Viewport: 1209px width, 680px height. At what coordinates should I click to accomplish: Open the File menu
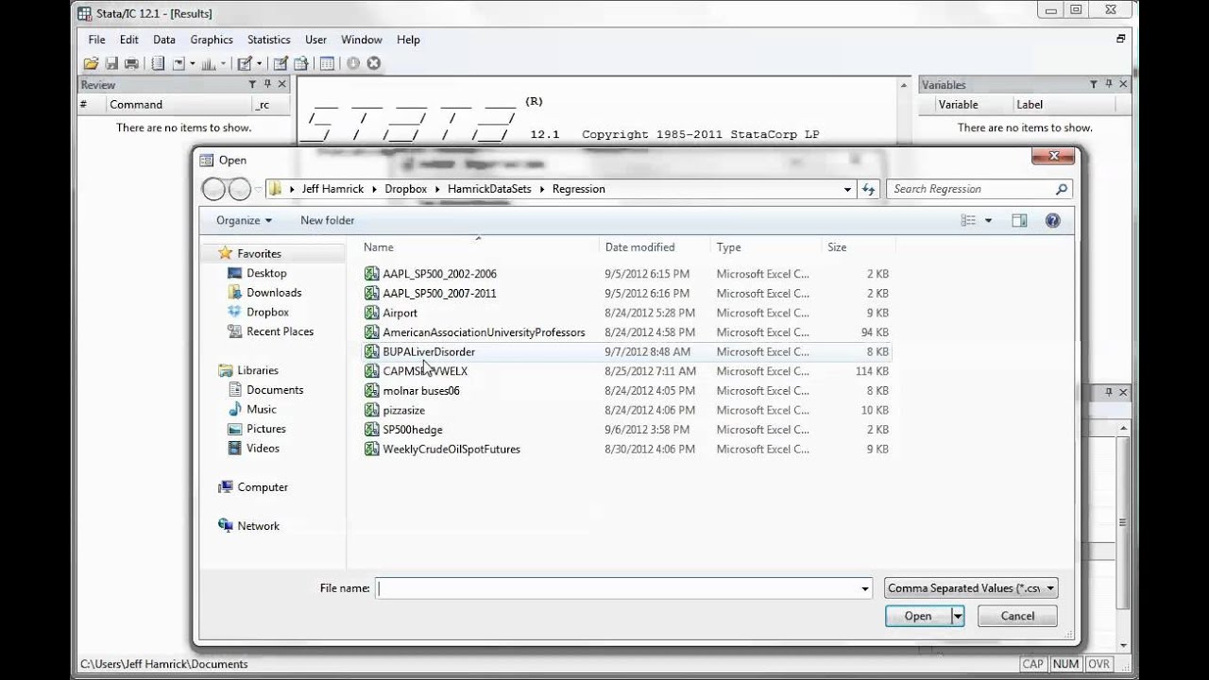[x=96, y=40]
